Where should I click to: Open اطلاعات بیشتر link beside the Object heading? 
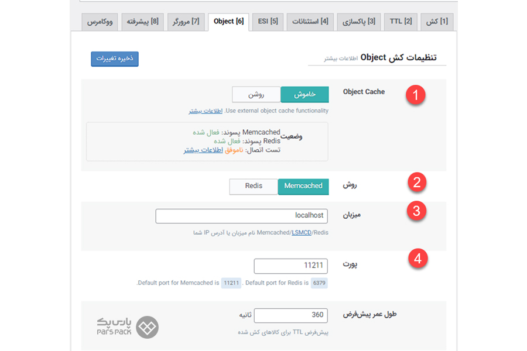pyautogui.click(x=341, y=58)
